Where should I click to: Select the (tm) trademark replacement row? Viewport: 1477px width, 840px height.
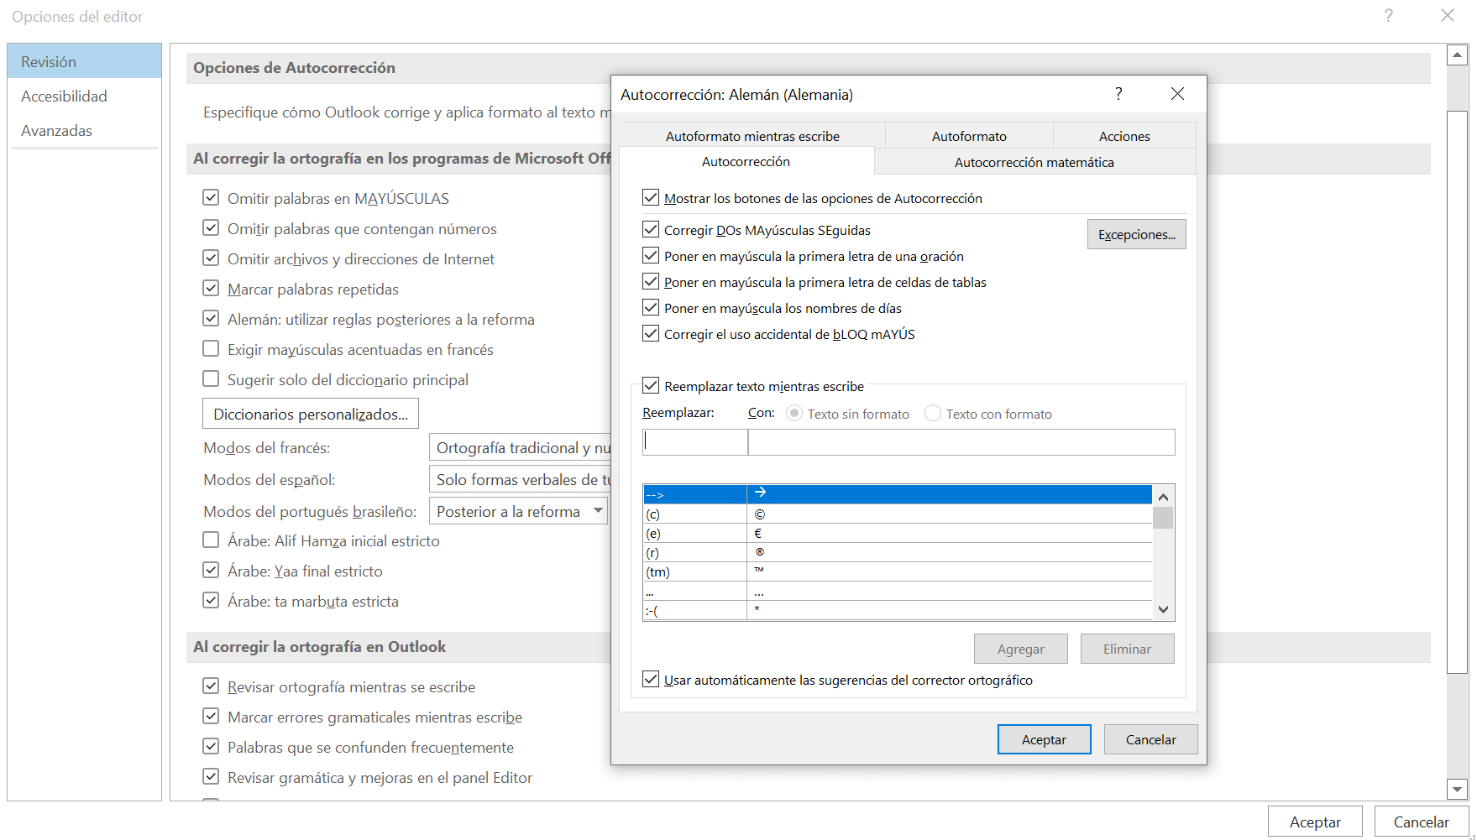coord(898,571)
